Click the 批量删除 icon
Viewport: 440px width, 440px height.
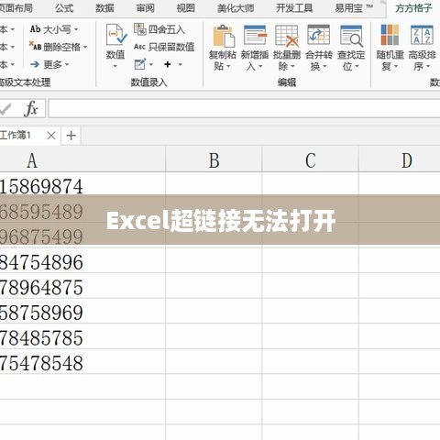[287, 36]
